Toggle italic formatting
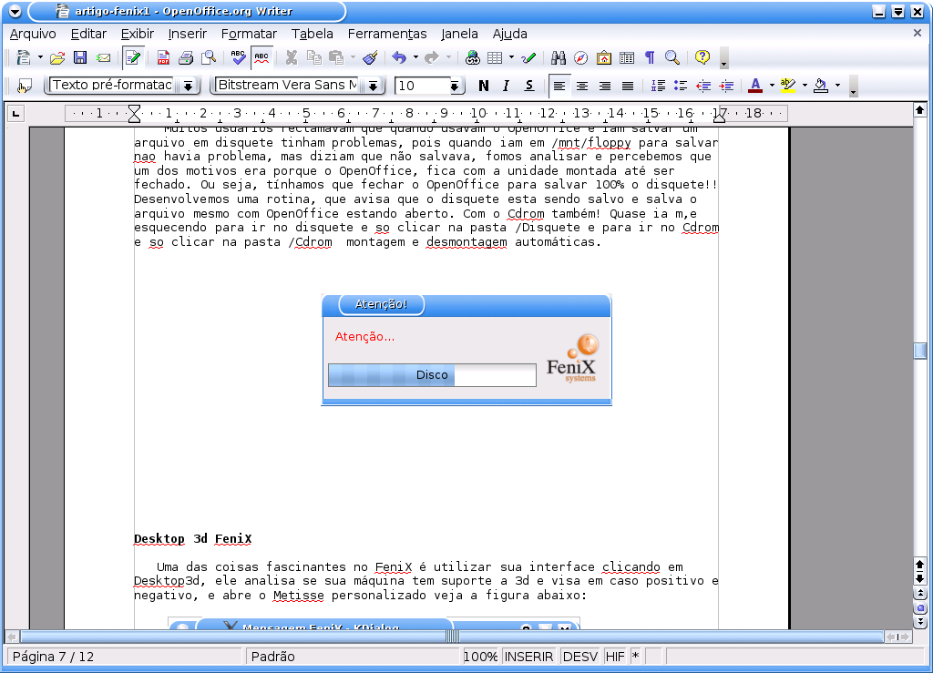 point(506,87)
